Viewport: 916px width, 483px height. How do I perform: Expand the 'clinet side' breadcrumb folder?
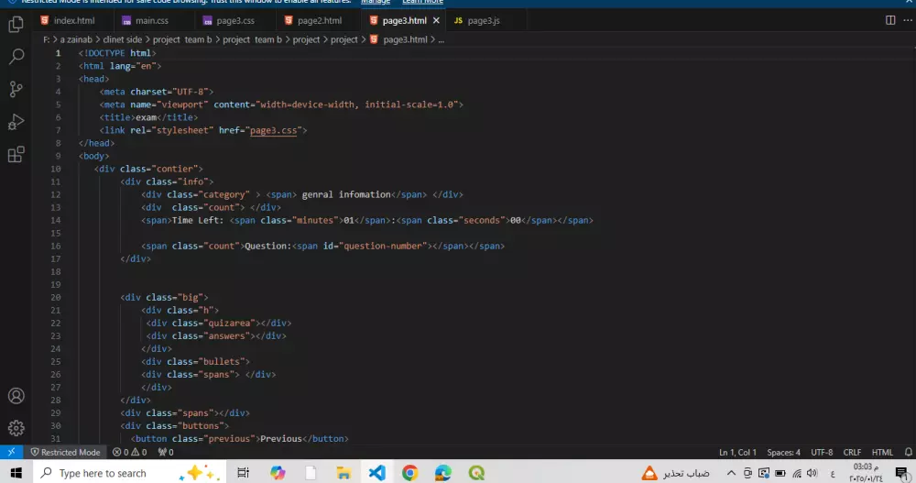[122, 39]
